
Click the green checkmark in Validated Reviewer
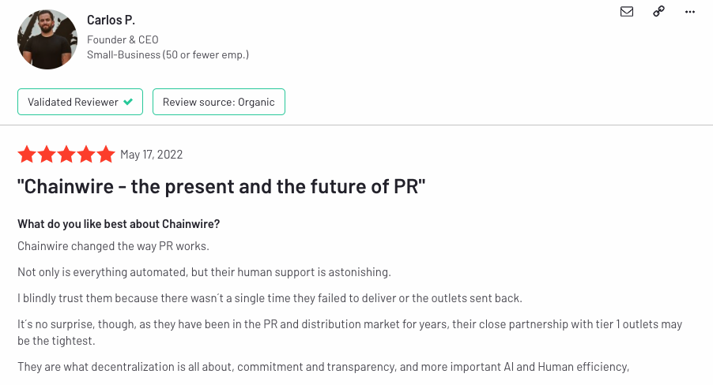click(x=128, y=102)
